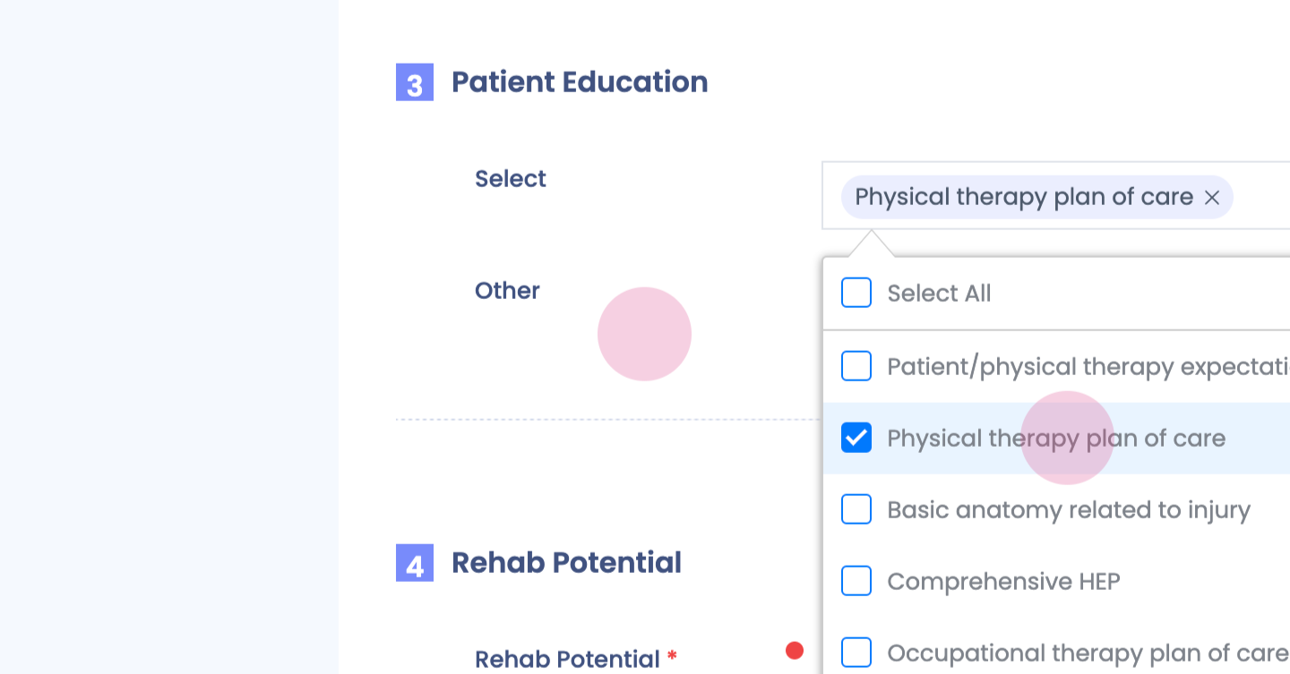The height and width of the screenshot is (674, 1290).
Task: Tick the Select All checkbox
Action: point(856,293)
